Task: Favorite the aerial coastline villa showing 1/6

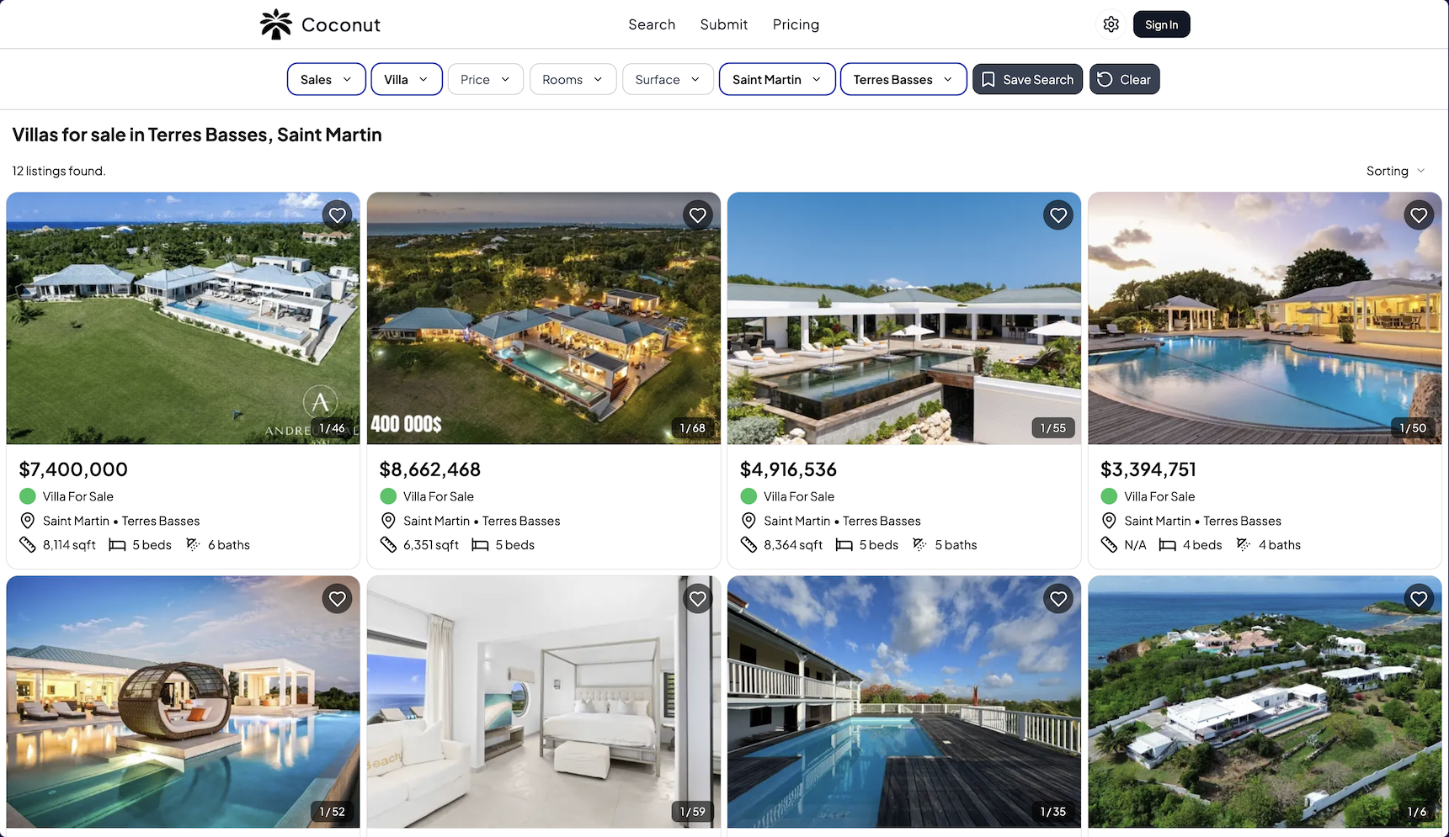Action: click(1419, 599)
